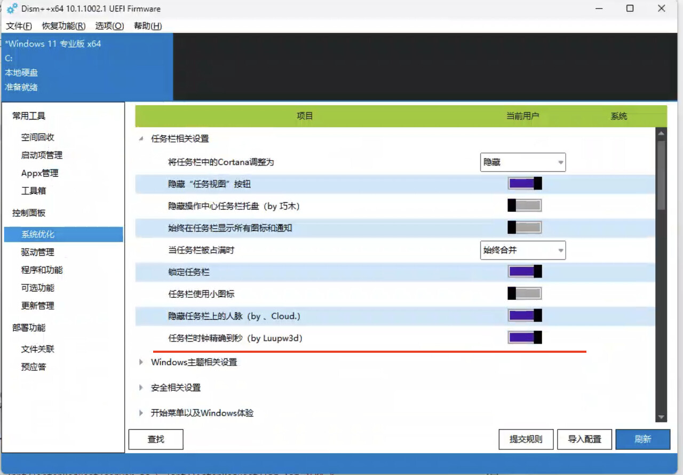Maximize the Dism++ window
The width and height of the screenshot is (683, 475).
click(x=630, y=9)
